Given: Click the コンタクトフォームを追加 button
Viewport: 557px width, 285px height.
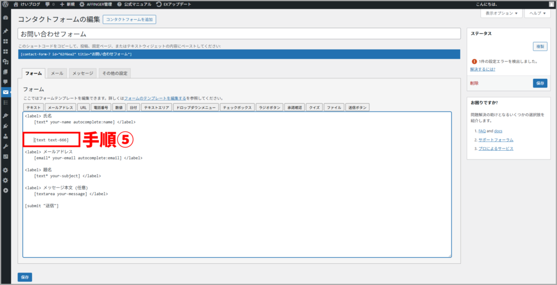Looking at the screenshot, I should [129, 20].
